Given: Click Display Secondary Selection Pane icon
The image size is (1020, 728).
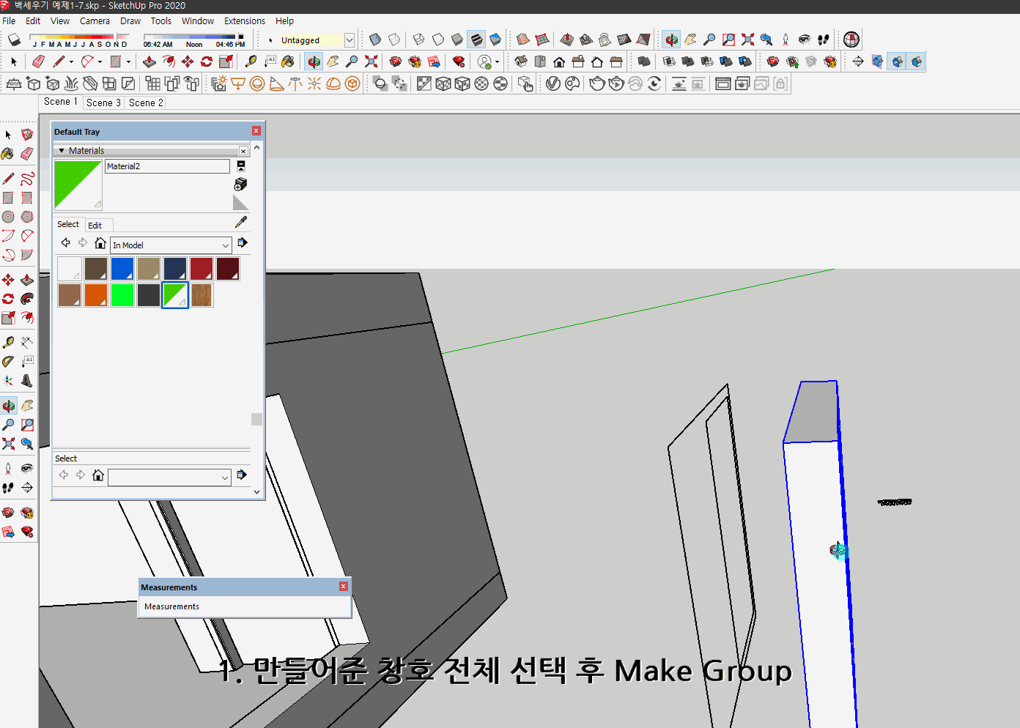Looking at the screenshot, I should click(x=240, y=166).
